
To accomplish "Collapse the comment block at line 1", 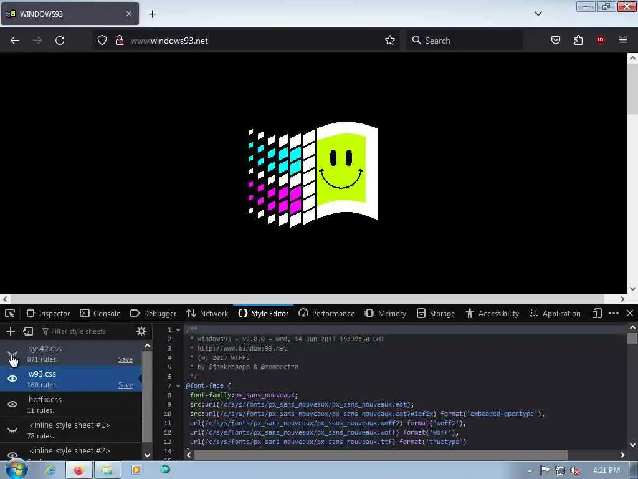I will 178,330.
